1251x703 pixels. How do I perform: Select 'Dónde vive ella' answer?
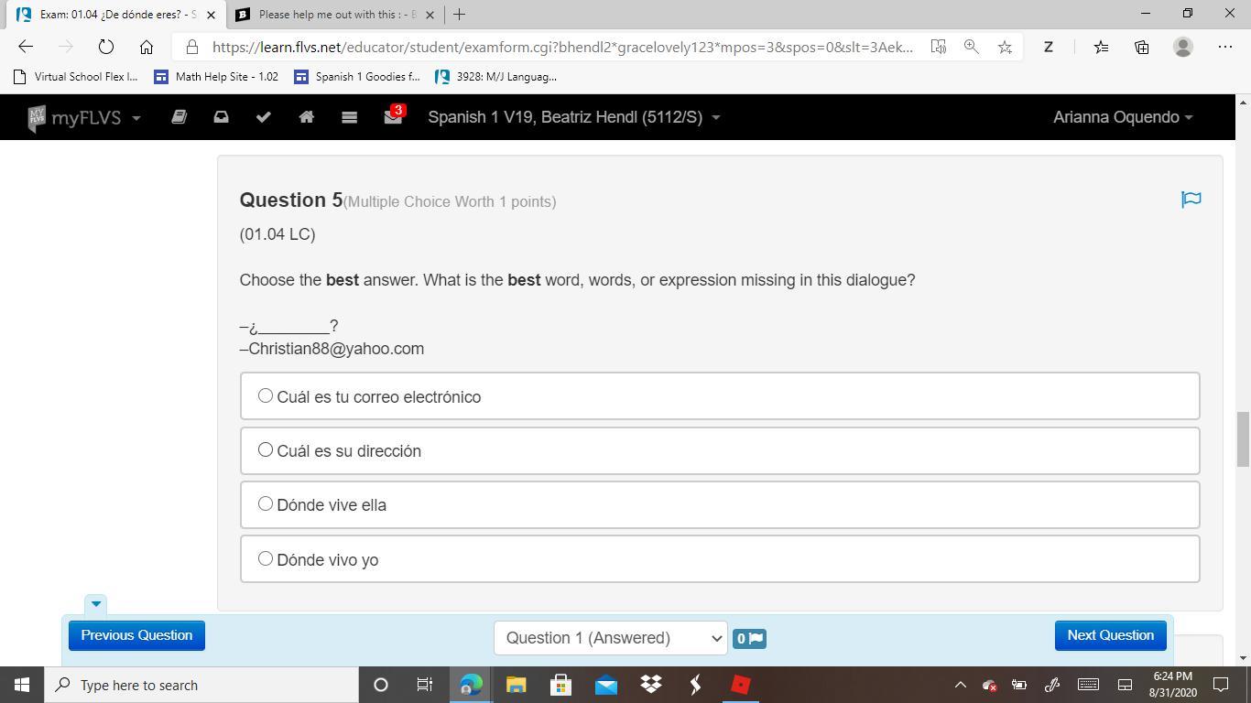pyautogui.click(x=720, y=504)
